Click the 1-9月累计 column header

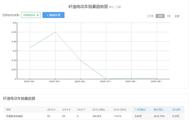point(140,110)
